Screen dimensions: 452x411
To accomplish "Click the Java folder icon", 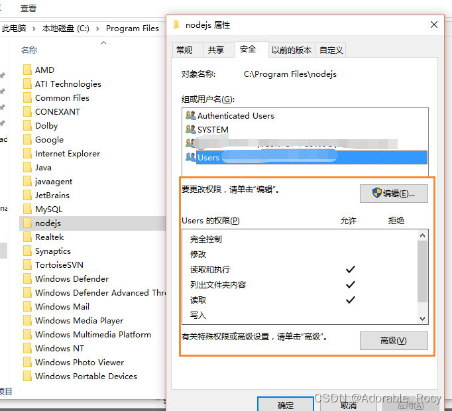I will [27, 167].
